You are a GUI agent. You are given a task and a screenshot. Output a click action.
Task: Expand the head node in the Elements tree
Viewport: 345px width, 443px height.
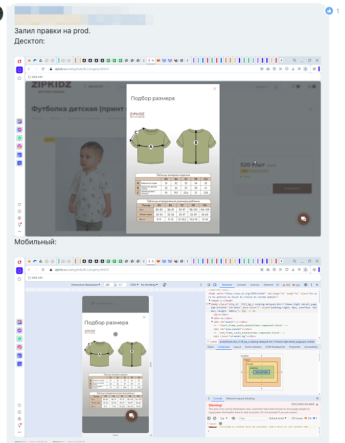(210, 301)
